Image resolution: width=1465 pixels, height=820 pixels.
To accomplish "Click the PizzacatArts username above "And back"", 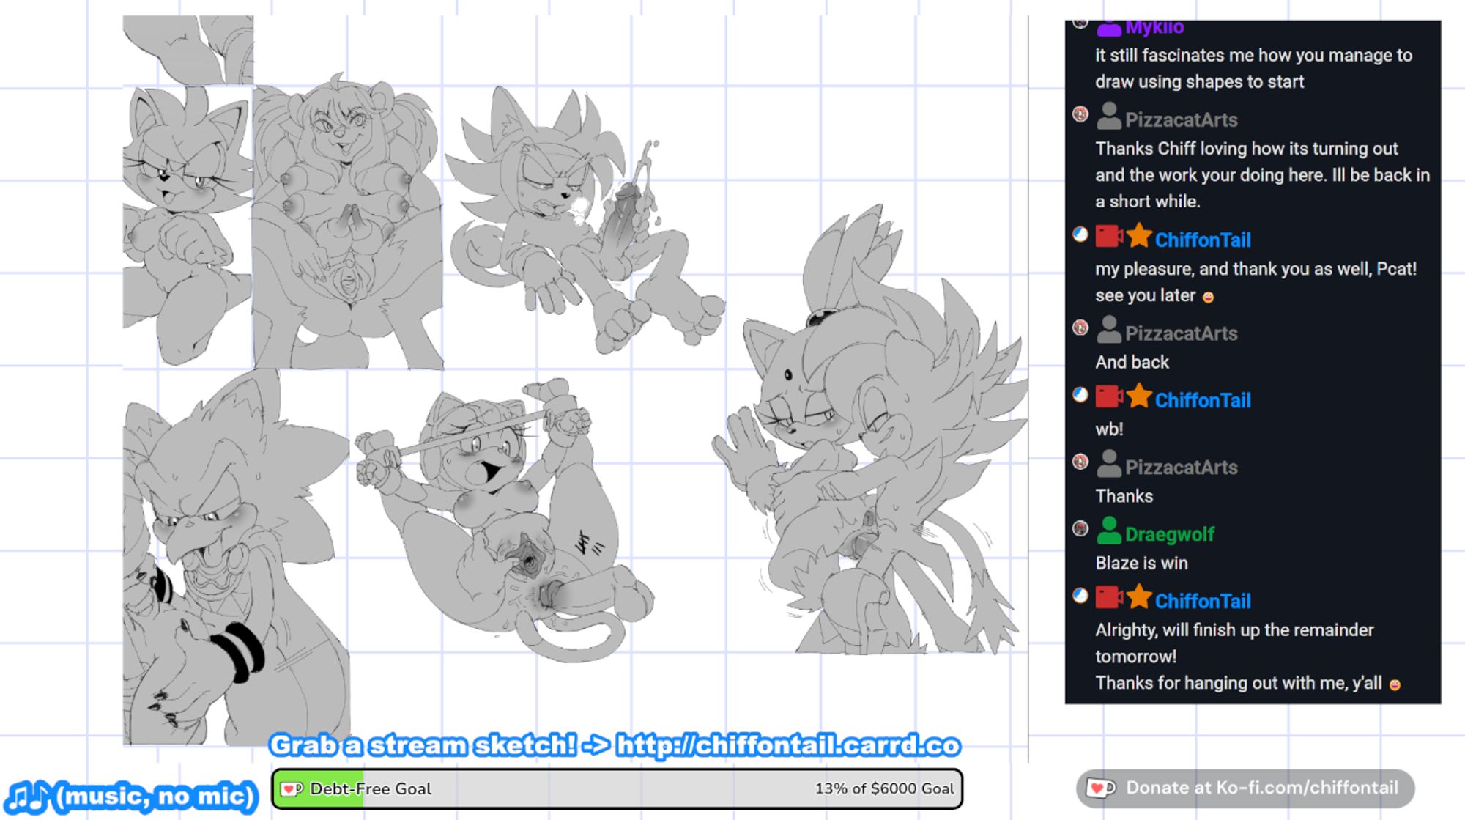I will tap(1181, 333).
